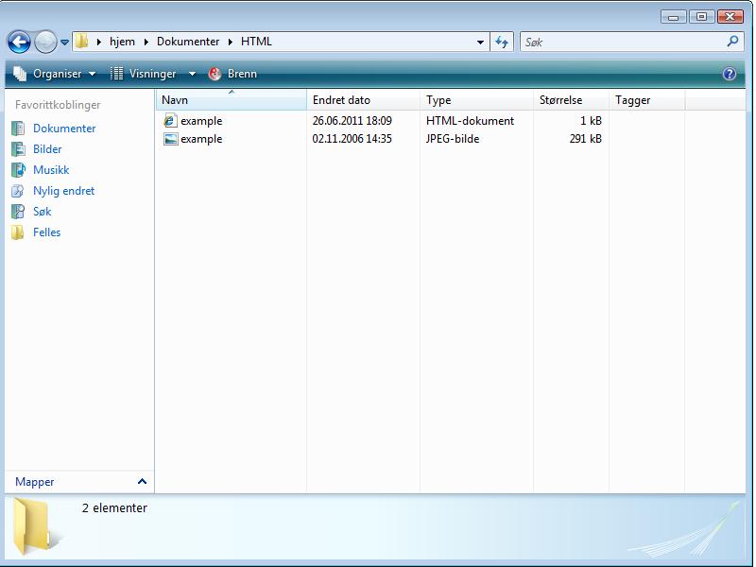
Task: Select the example HTML-dokument file name
Action: [x=201, y=121]
